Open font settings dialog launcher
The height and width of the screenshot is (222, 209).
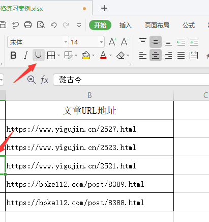point(130,64)
